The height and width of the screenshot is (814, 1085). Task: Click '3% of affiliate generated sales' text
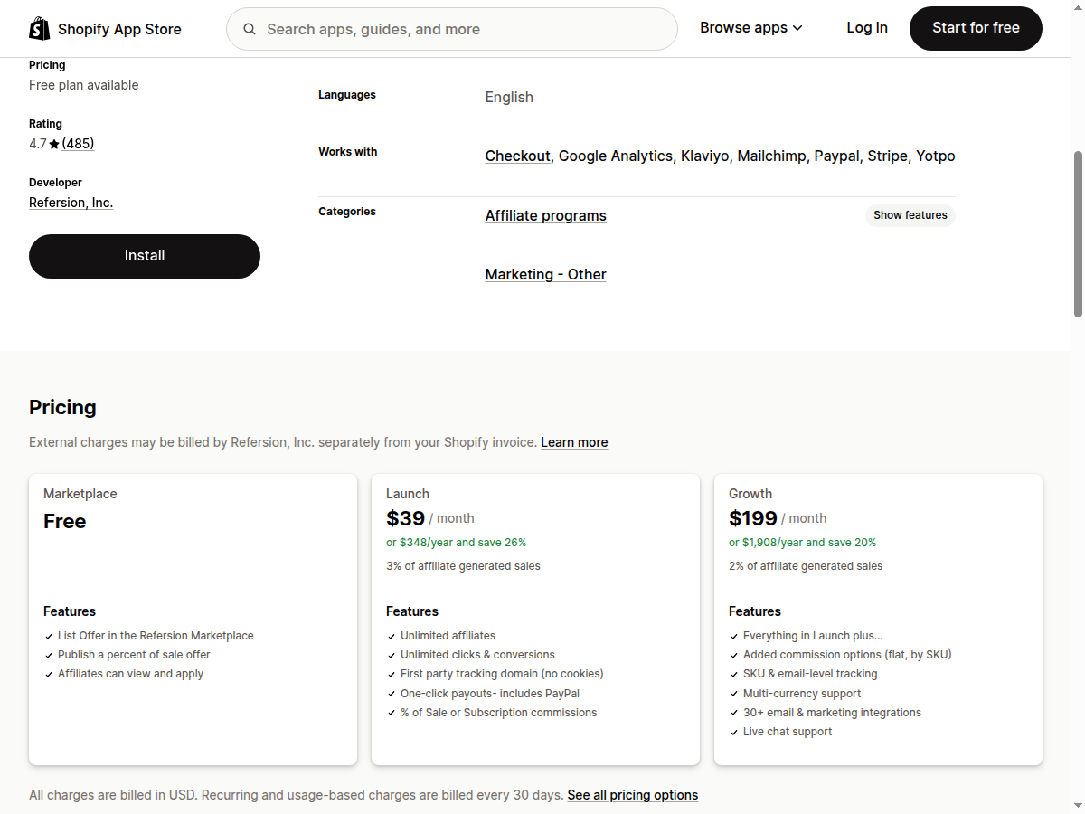[x=463, y=566]
